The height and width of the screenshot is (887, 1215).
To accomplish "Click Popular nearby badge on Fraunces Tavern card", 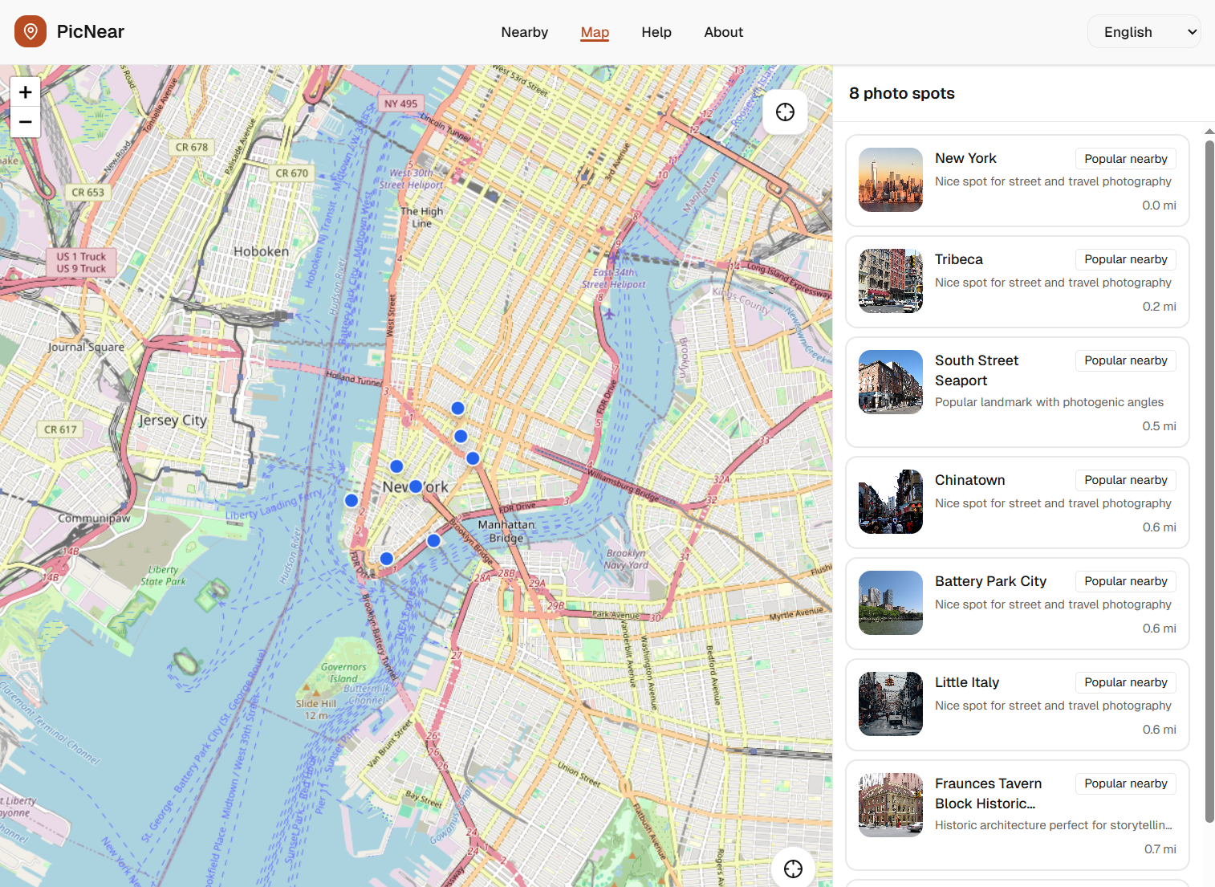I will (1126, 783).
